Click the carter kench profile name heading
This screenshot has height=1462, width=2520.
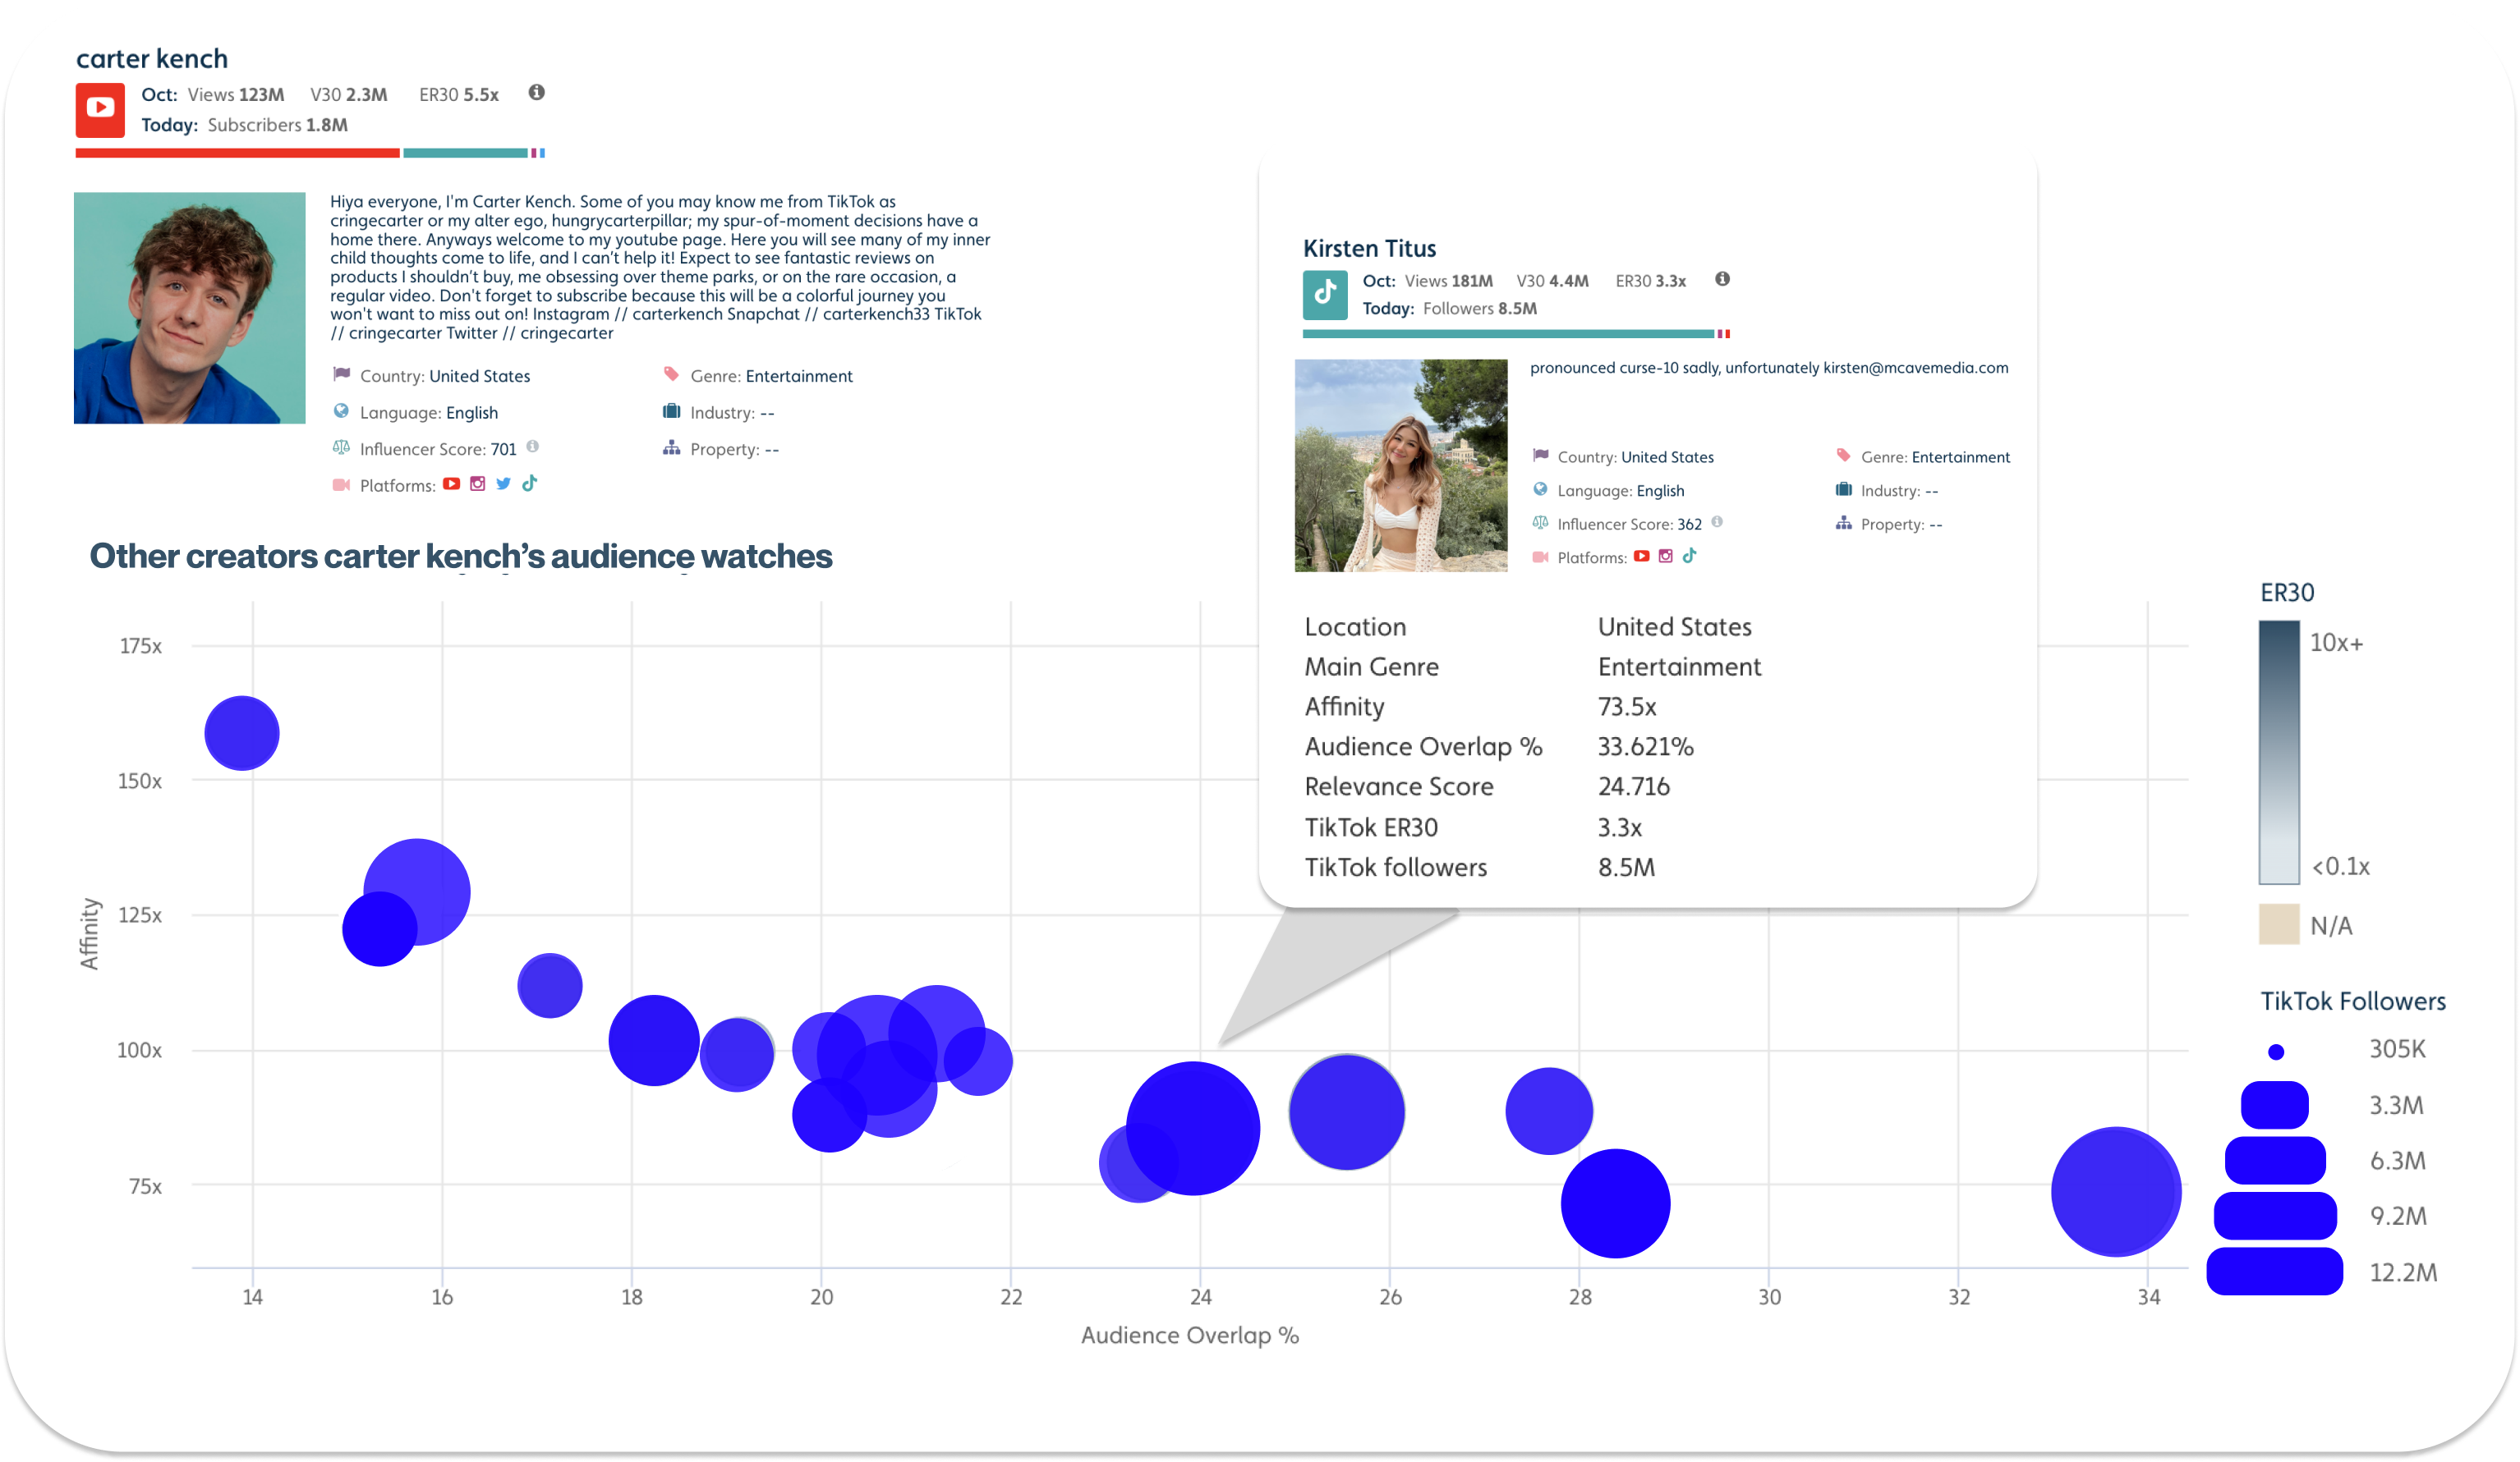pos(152,59)
